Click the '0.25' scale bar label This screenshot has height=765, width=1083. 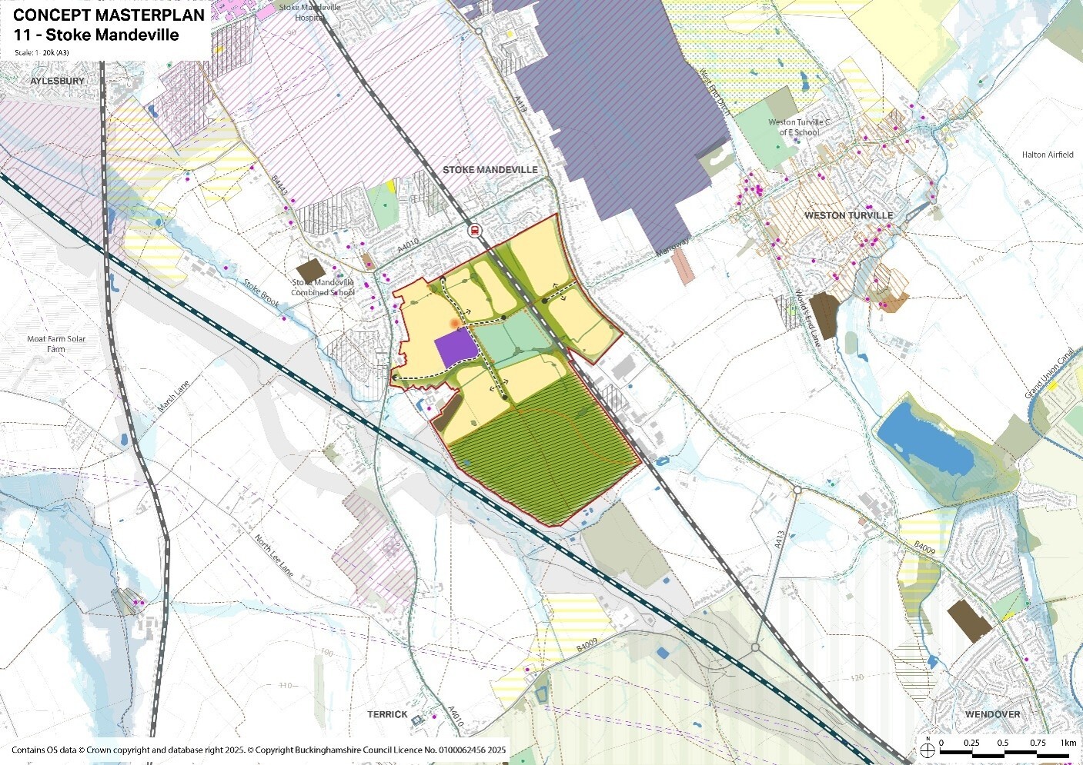click(971, 743)
